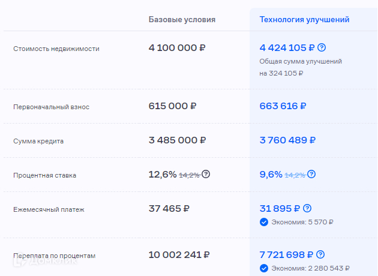Click the 615 000 ₽ base down payment
378x276 pixels.
click(x=172, y=106)
